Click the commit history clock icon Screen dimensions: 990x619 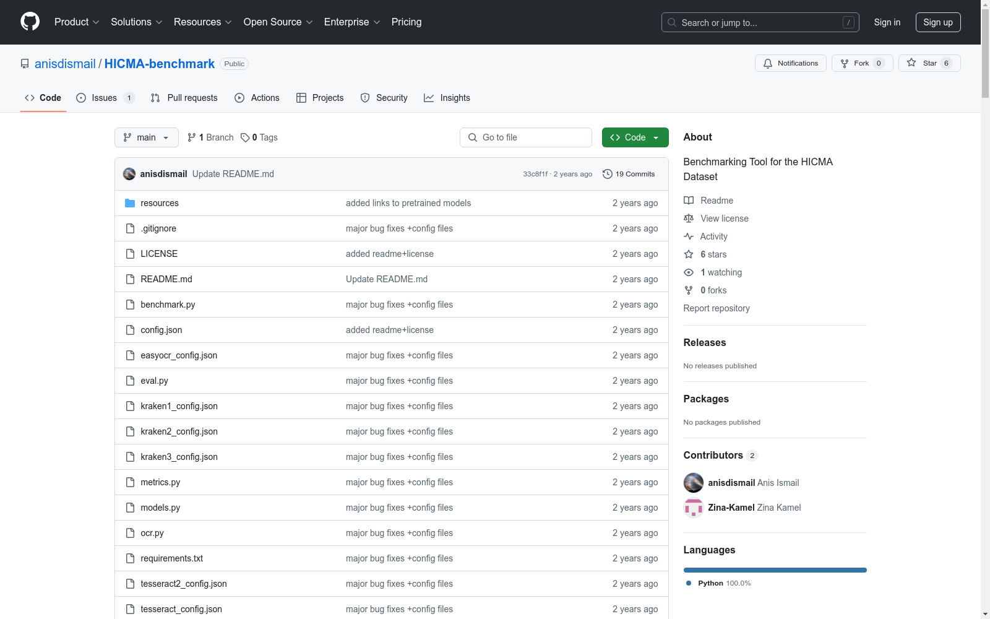coord(608,174)
